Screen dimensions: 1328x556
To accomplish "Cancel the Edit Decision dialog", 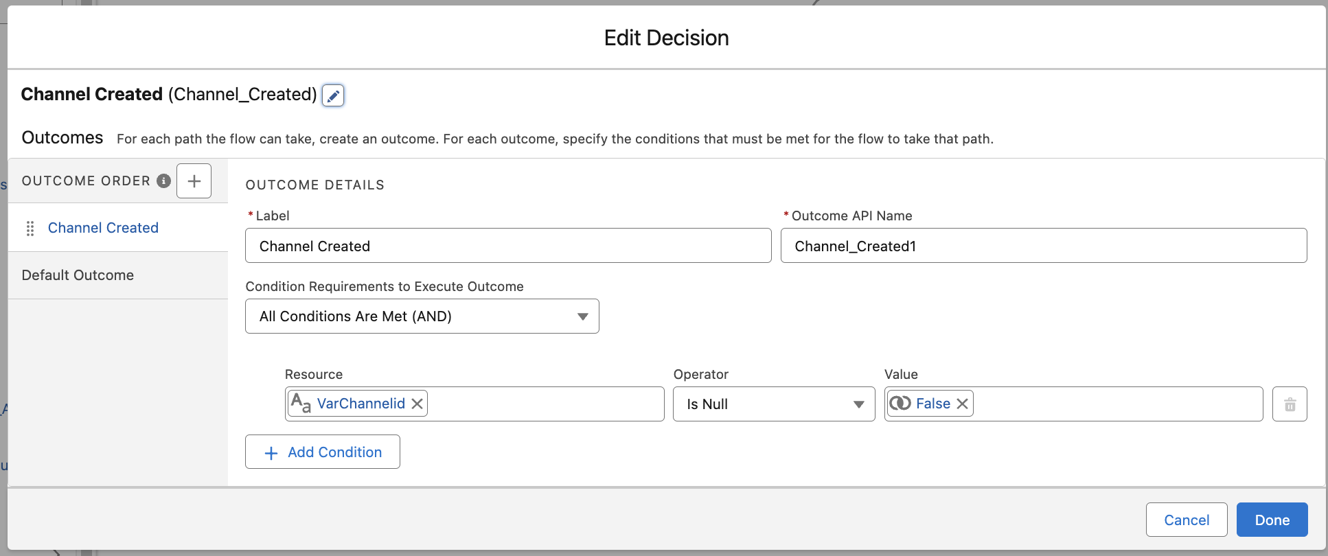I will click(1186, 520).
